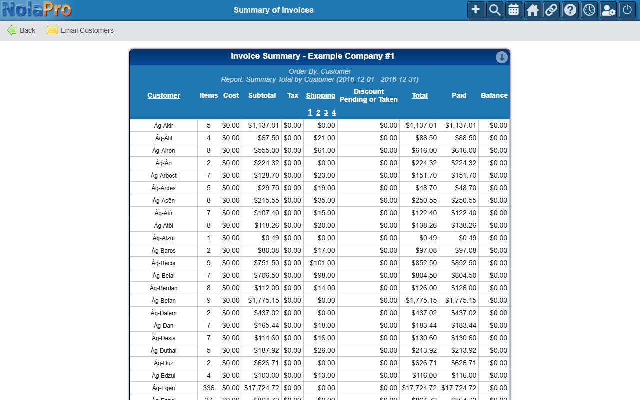This screenshot has height=400, width=640.
Task: Click customer name Ág-Ardes
Action: [164, 188]
